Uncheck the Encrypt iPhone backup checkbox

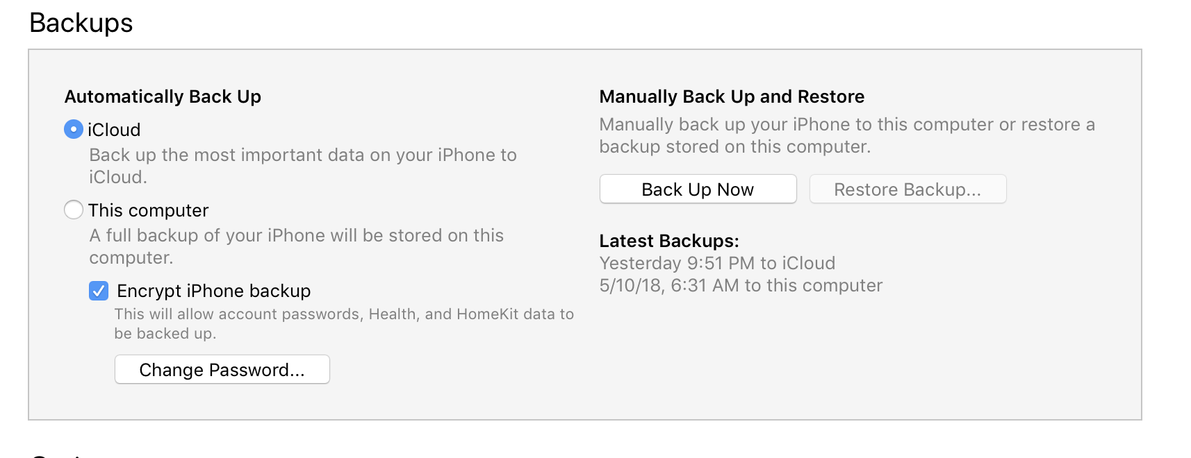(x=99, y=291)
